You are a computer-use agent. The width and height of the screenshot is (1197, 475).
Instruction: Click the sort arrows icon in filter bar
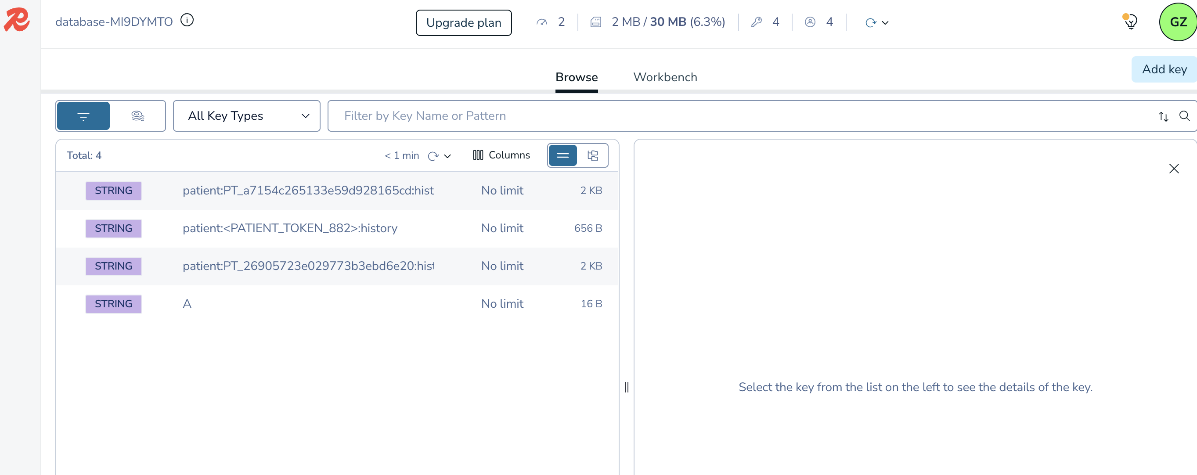[1163, 116]
